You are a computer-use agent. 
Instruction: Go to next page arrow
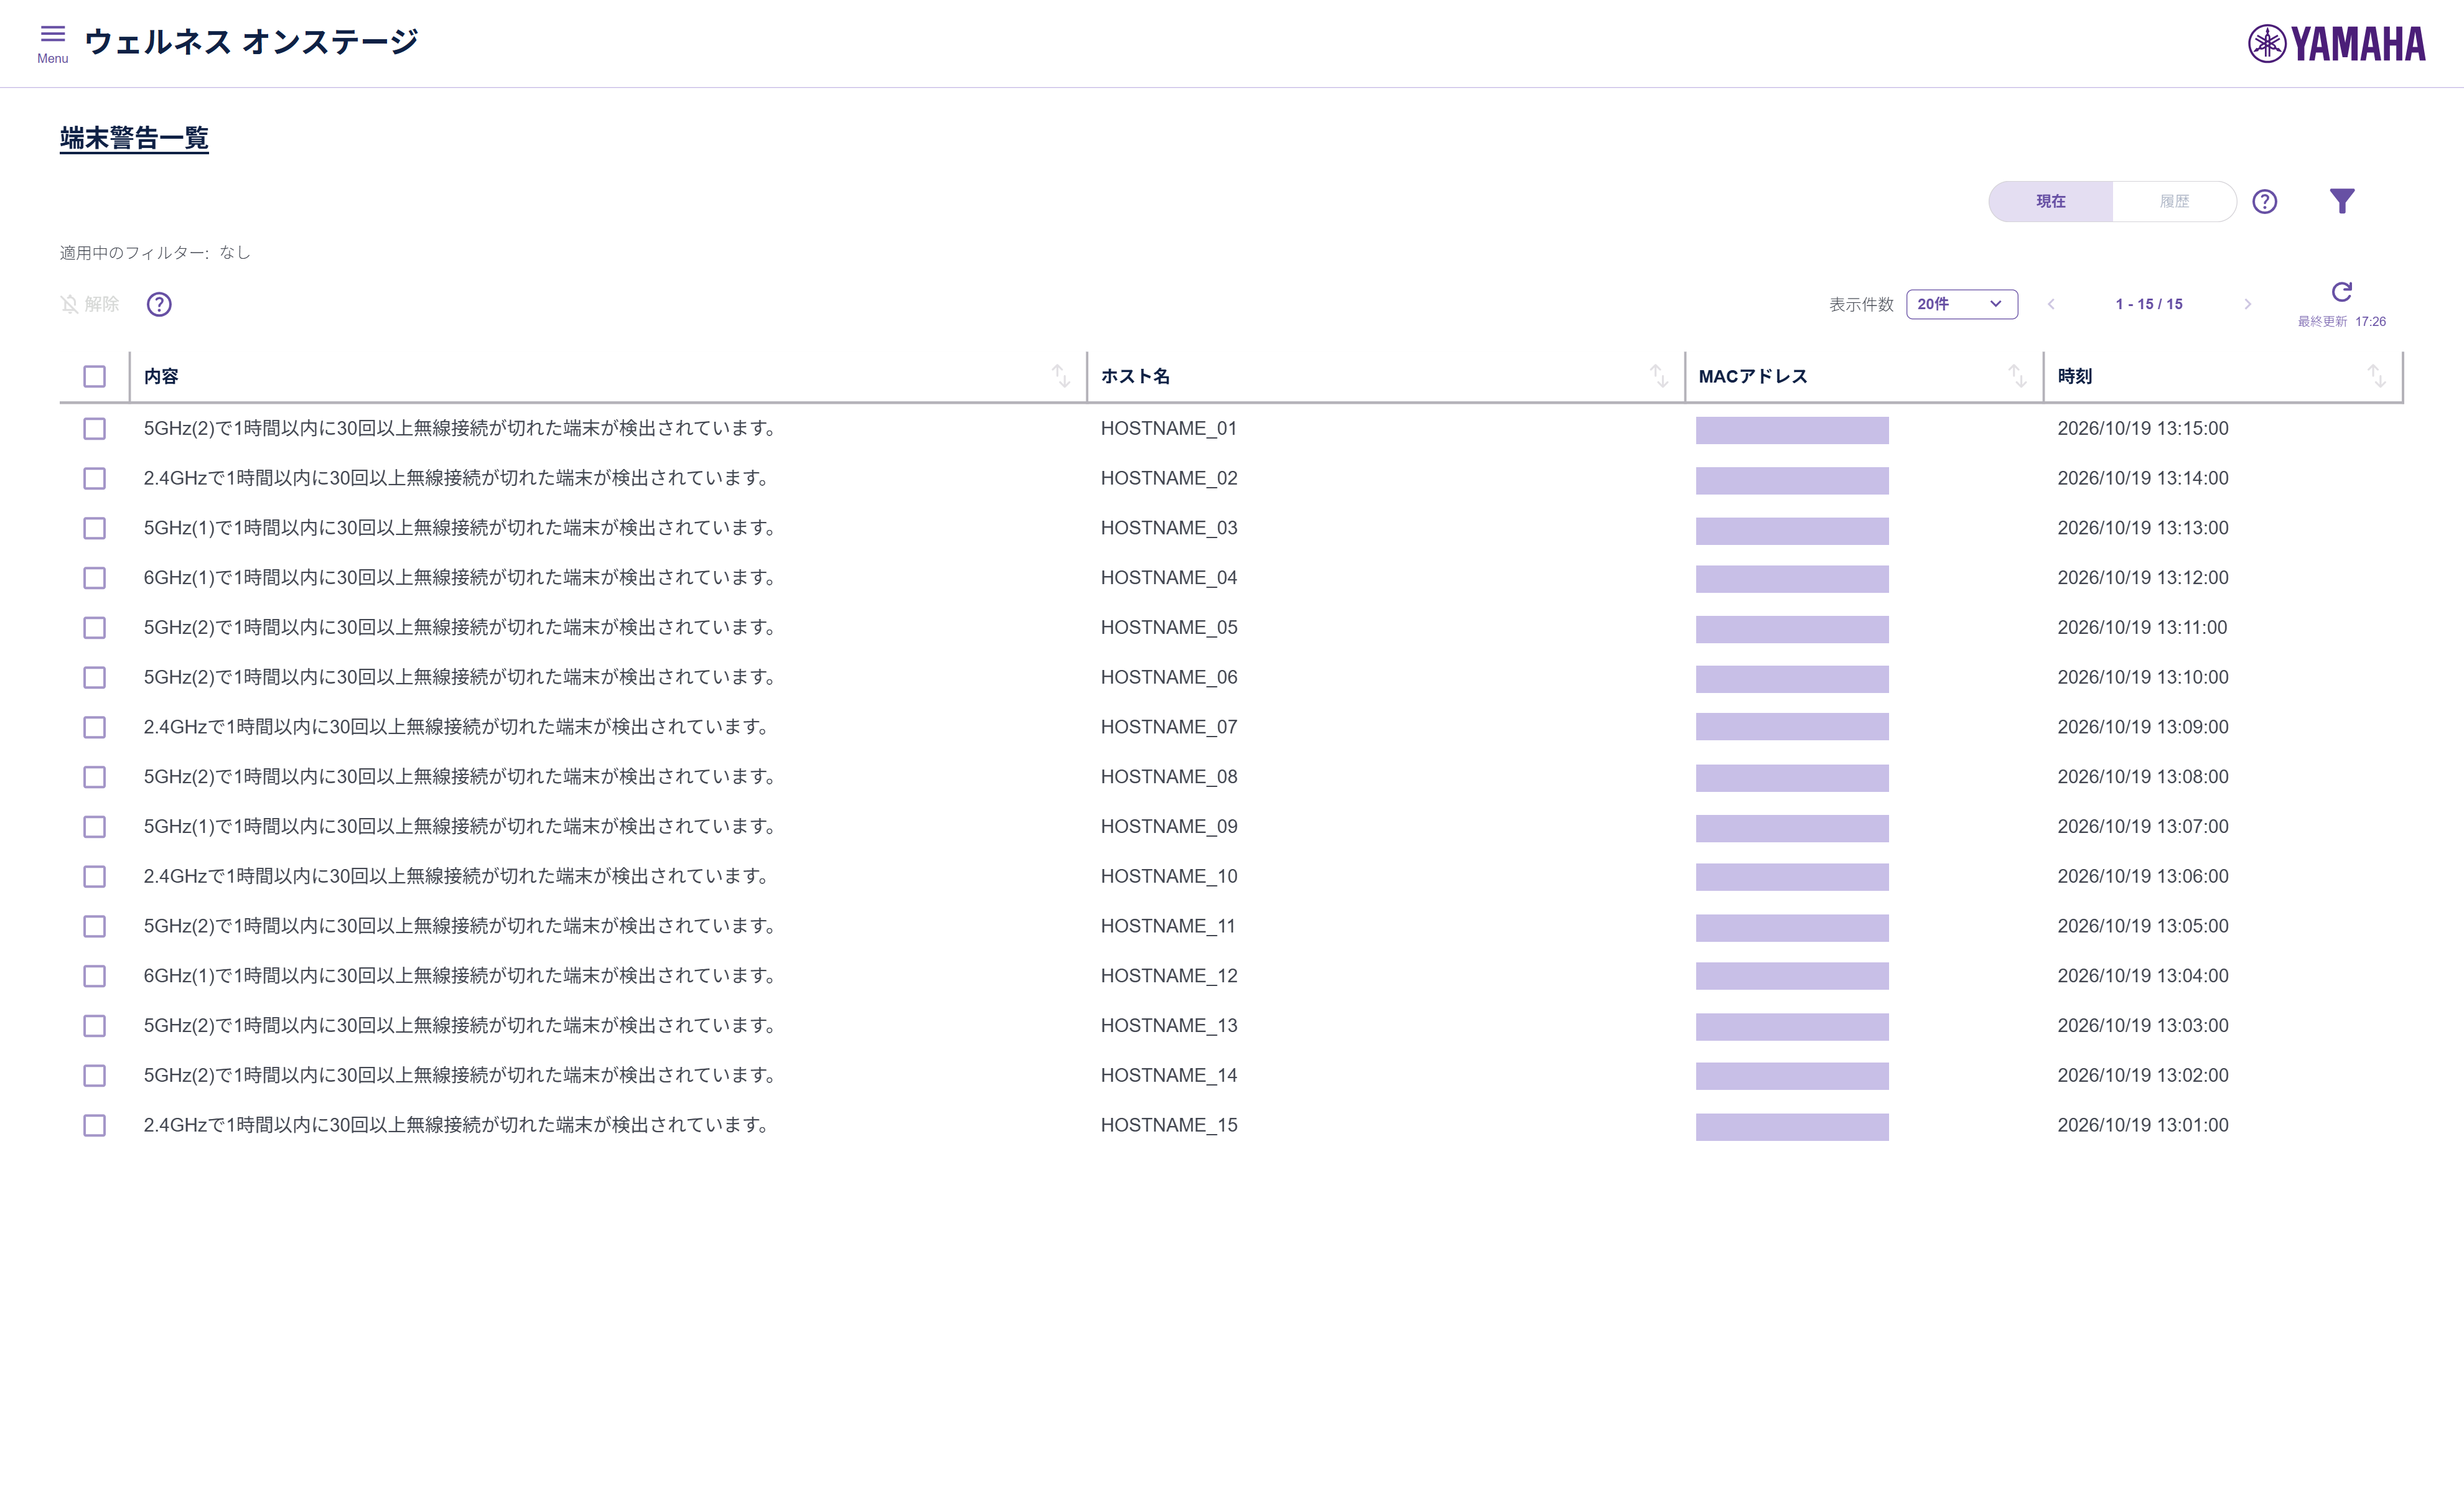tap(2248, 304)
